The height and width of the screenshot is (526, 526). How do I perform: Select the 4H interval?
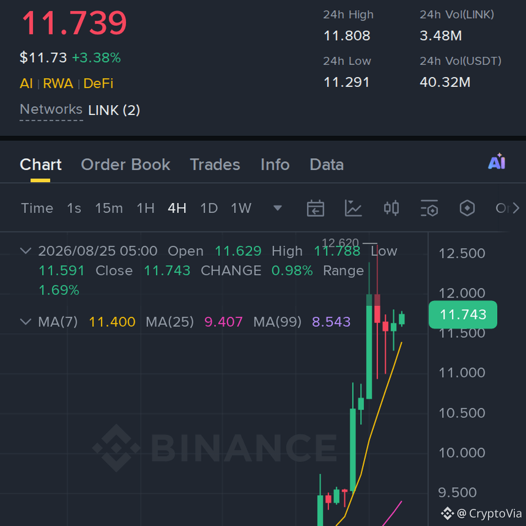click(x=177, y=208)
